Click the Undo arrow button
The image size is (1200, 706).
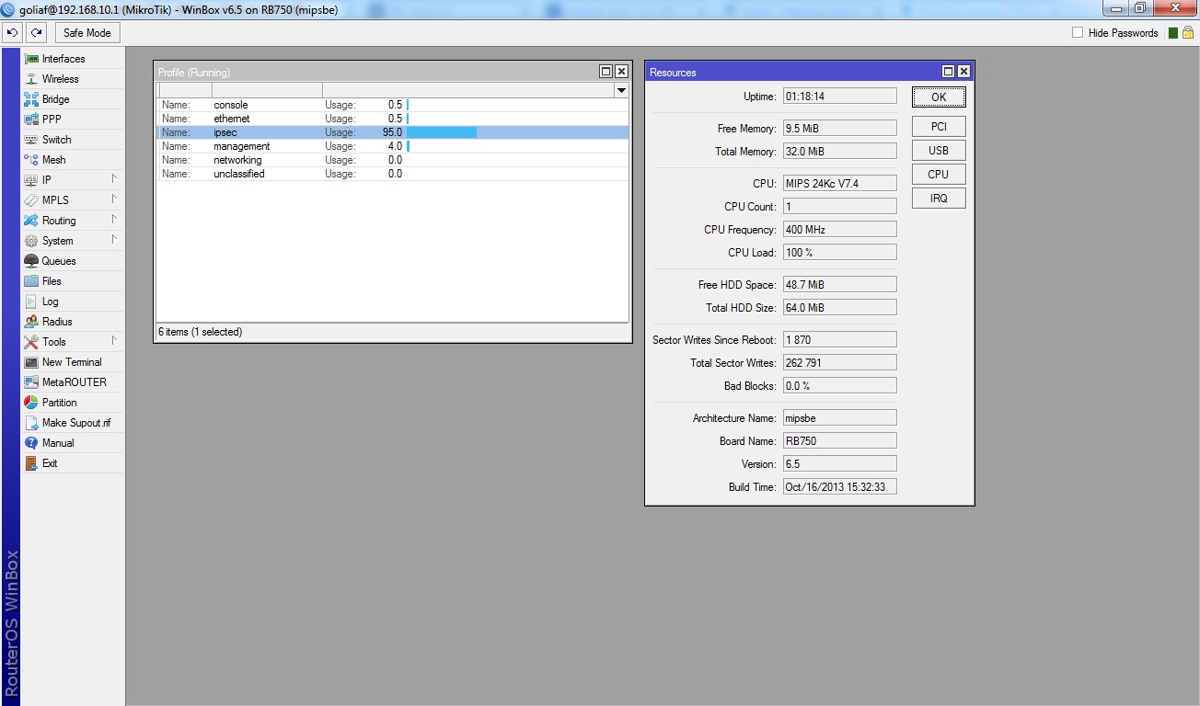12,33
